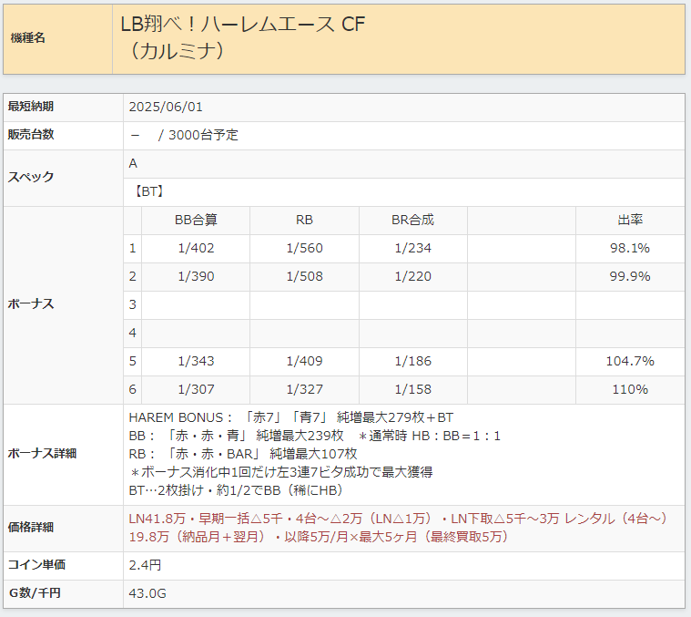Click the 'BT…2枚掛け' detail line
The width and height of the screenshot is (691, 617).
[237, 490]
